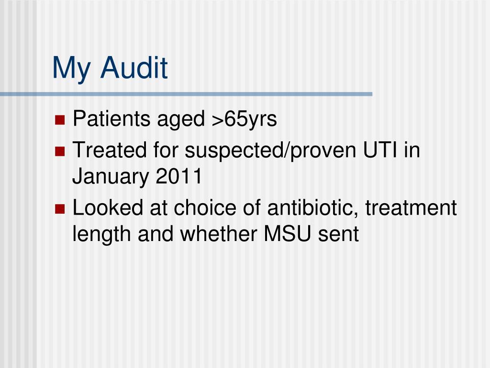Select the January 2011 line
This screenshot has width=490, height=368.
(137, 176)
